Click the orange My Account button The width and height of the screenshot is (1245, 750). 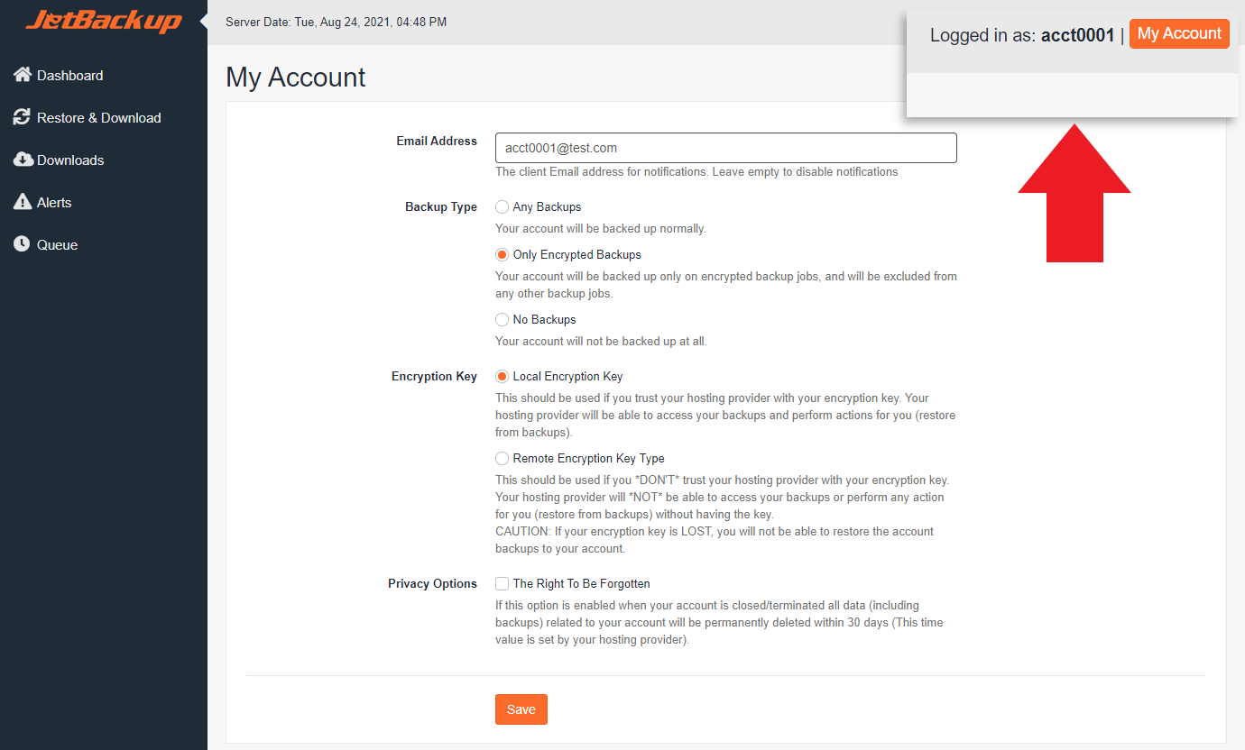[1179, 34]
